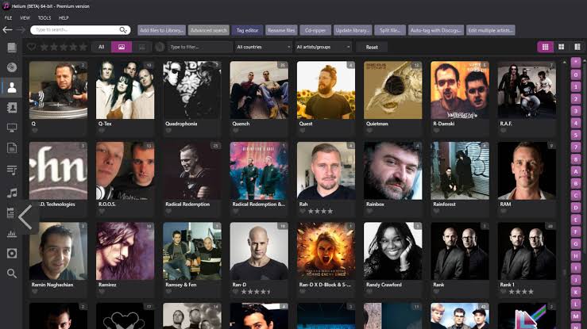This screenshot has width=587, height=329.
Task: Launch the Cd-ripper
Action: [x=315, y=30]
